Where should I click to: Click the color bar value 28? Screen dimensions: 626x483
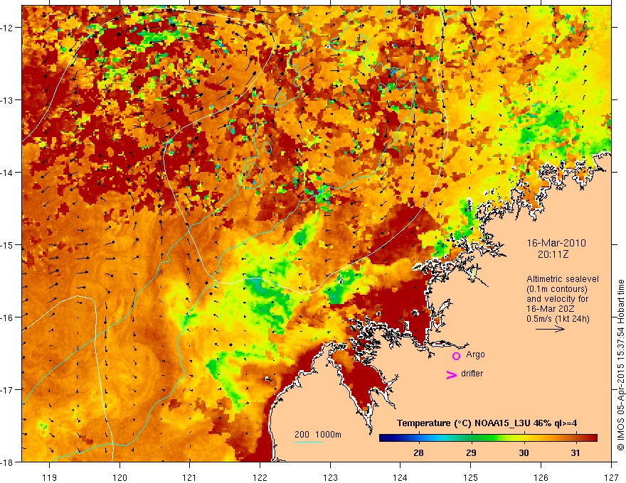pyautogui.click(x=418, y=452)
